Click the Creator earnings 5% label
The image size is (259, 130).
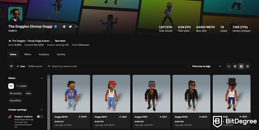coord(58,45)
